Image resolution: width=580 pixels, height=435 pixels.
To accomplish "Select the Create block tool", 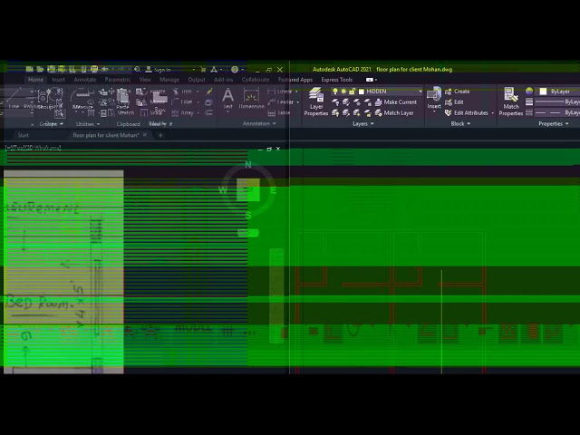I will pyautogui.click(x=458, y=92).
